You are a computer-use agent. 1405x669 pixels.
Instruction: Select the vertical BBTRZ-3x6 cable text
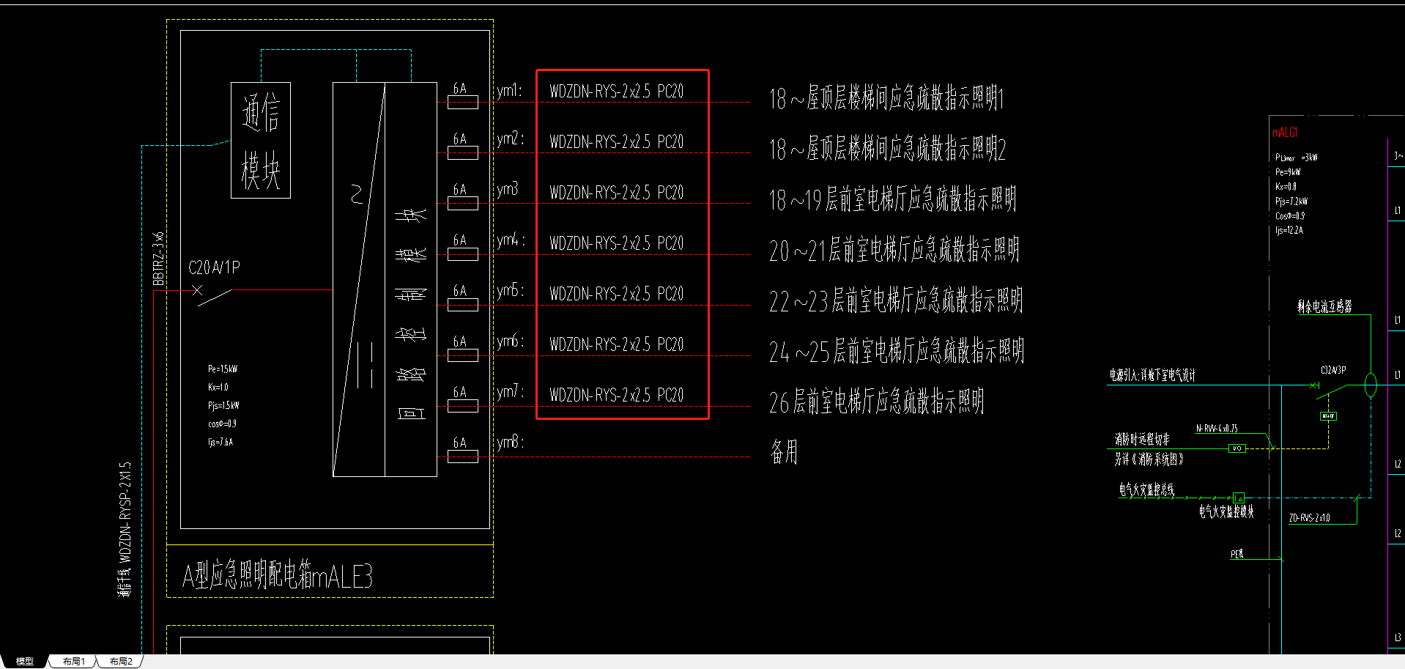(158, 259)
